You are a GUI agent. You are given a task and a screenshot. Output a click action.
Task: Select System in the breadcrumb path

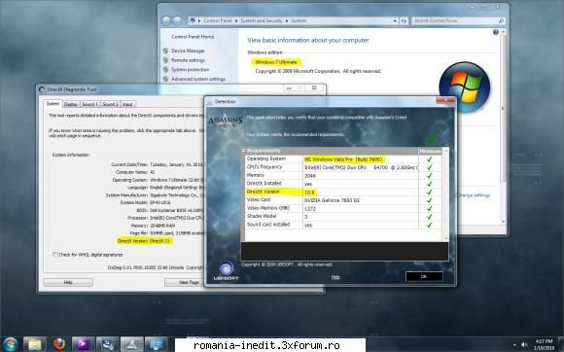(299, 20)
